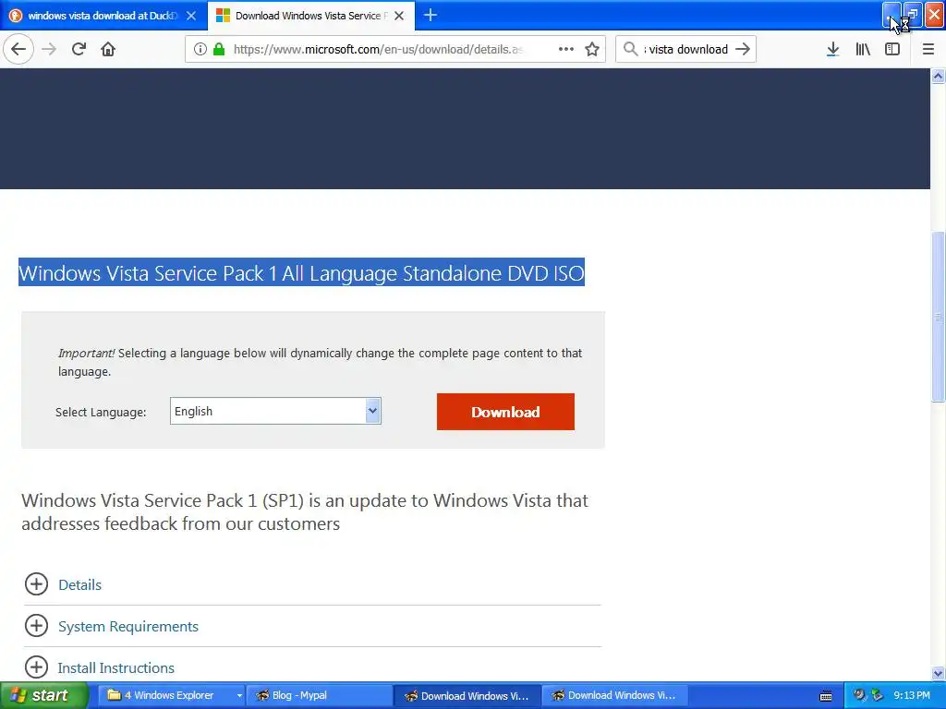The image size is (946, 709).
Task: Close the DuckDuckGo search tab
Action: (191, 16)
